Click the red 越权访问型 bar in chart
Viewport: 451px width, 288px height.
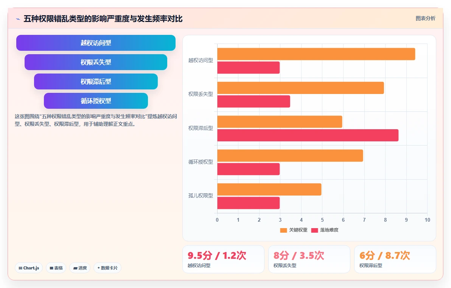point(249,68)
